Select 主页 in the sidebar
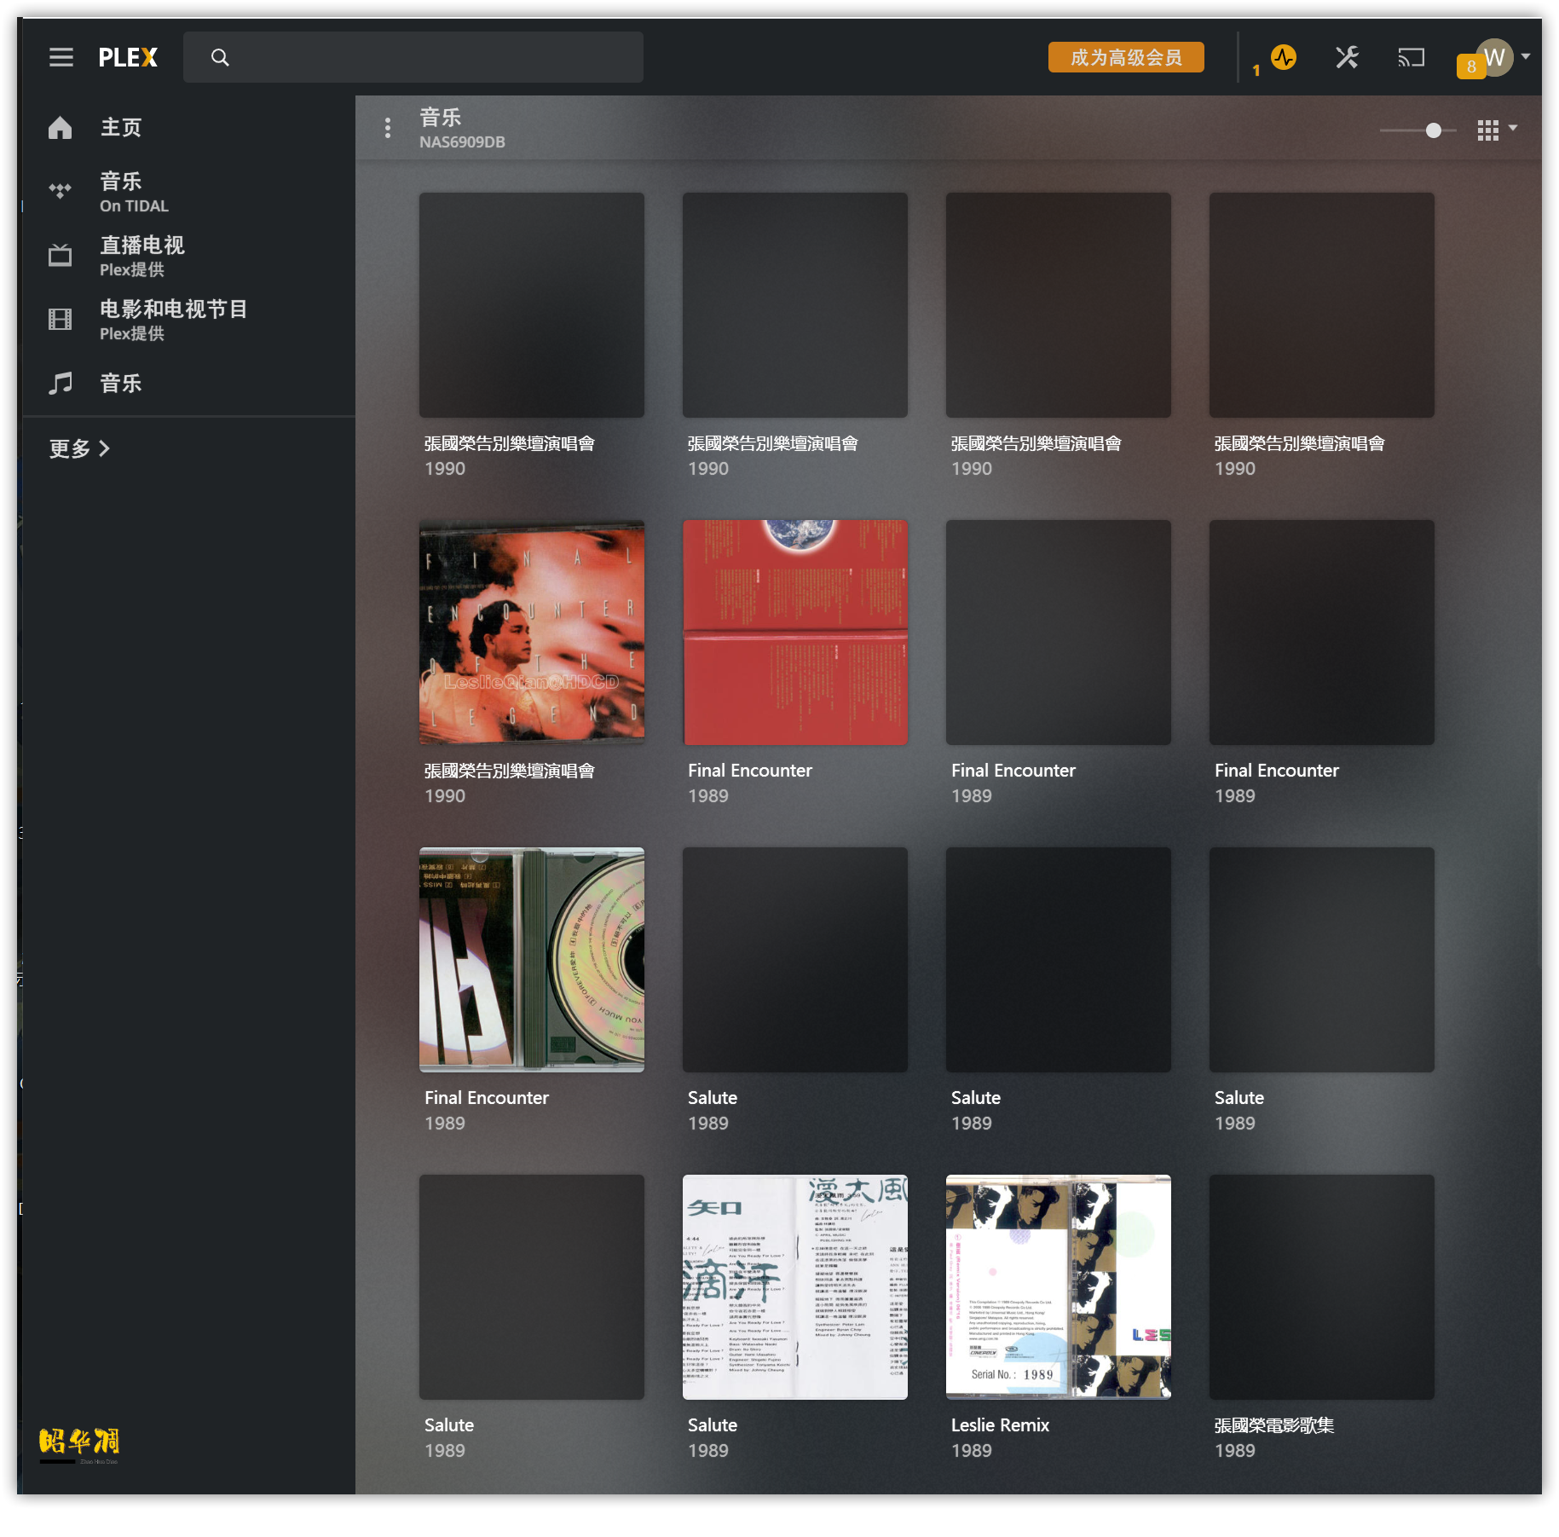Screen dimensions: 1559x1537 pos(121,128)
